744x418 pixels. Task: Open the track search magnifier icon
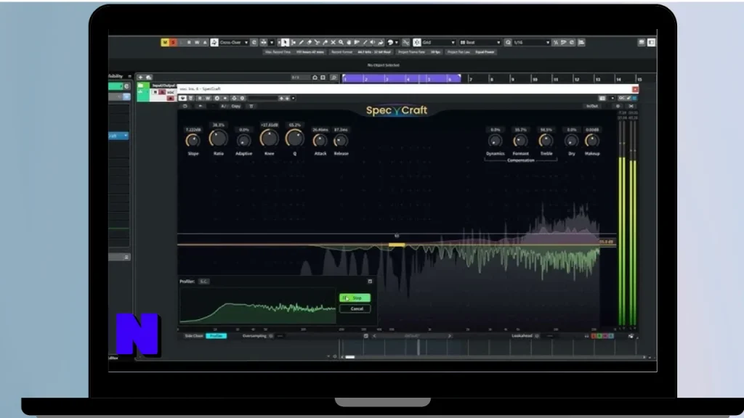(333, 77)
